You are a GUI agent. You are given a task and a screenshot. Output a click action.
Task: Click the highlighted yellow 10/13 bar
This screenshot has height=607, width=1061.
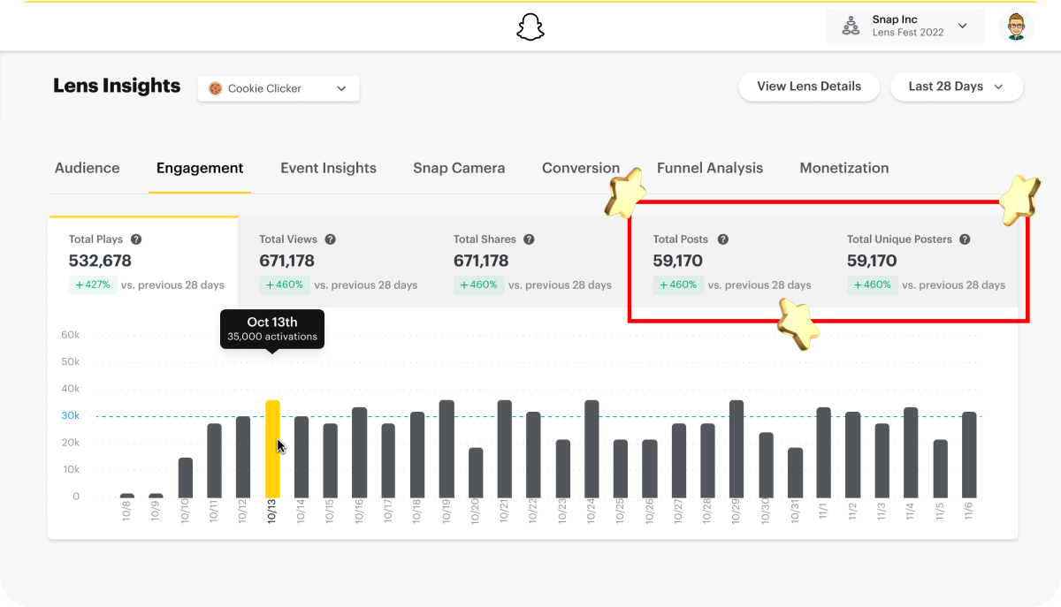[272, 449]
